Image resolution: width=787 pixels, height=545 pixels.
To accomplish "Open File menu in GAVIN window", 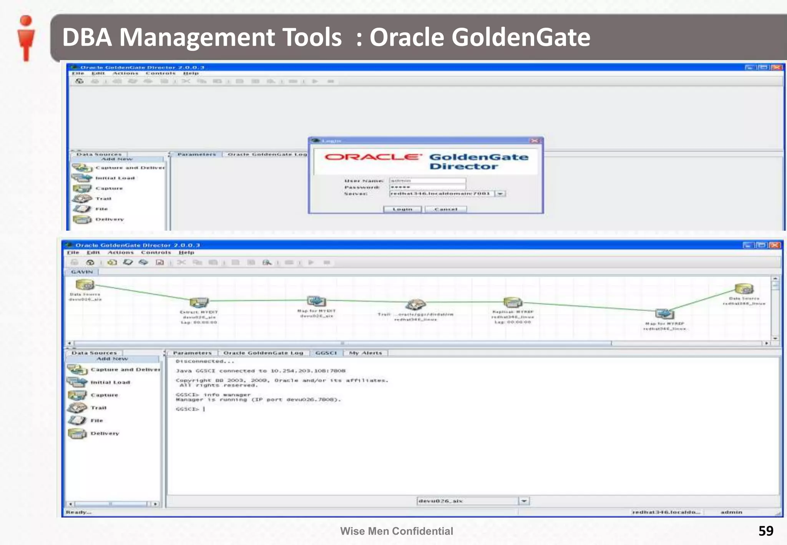I will [73, 253].
